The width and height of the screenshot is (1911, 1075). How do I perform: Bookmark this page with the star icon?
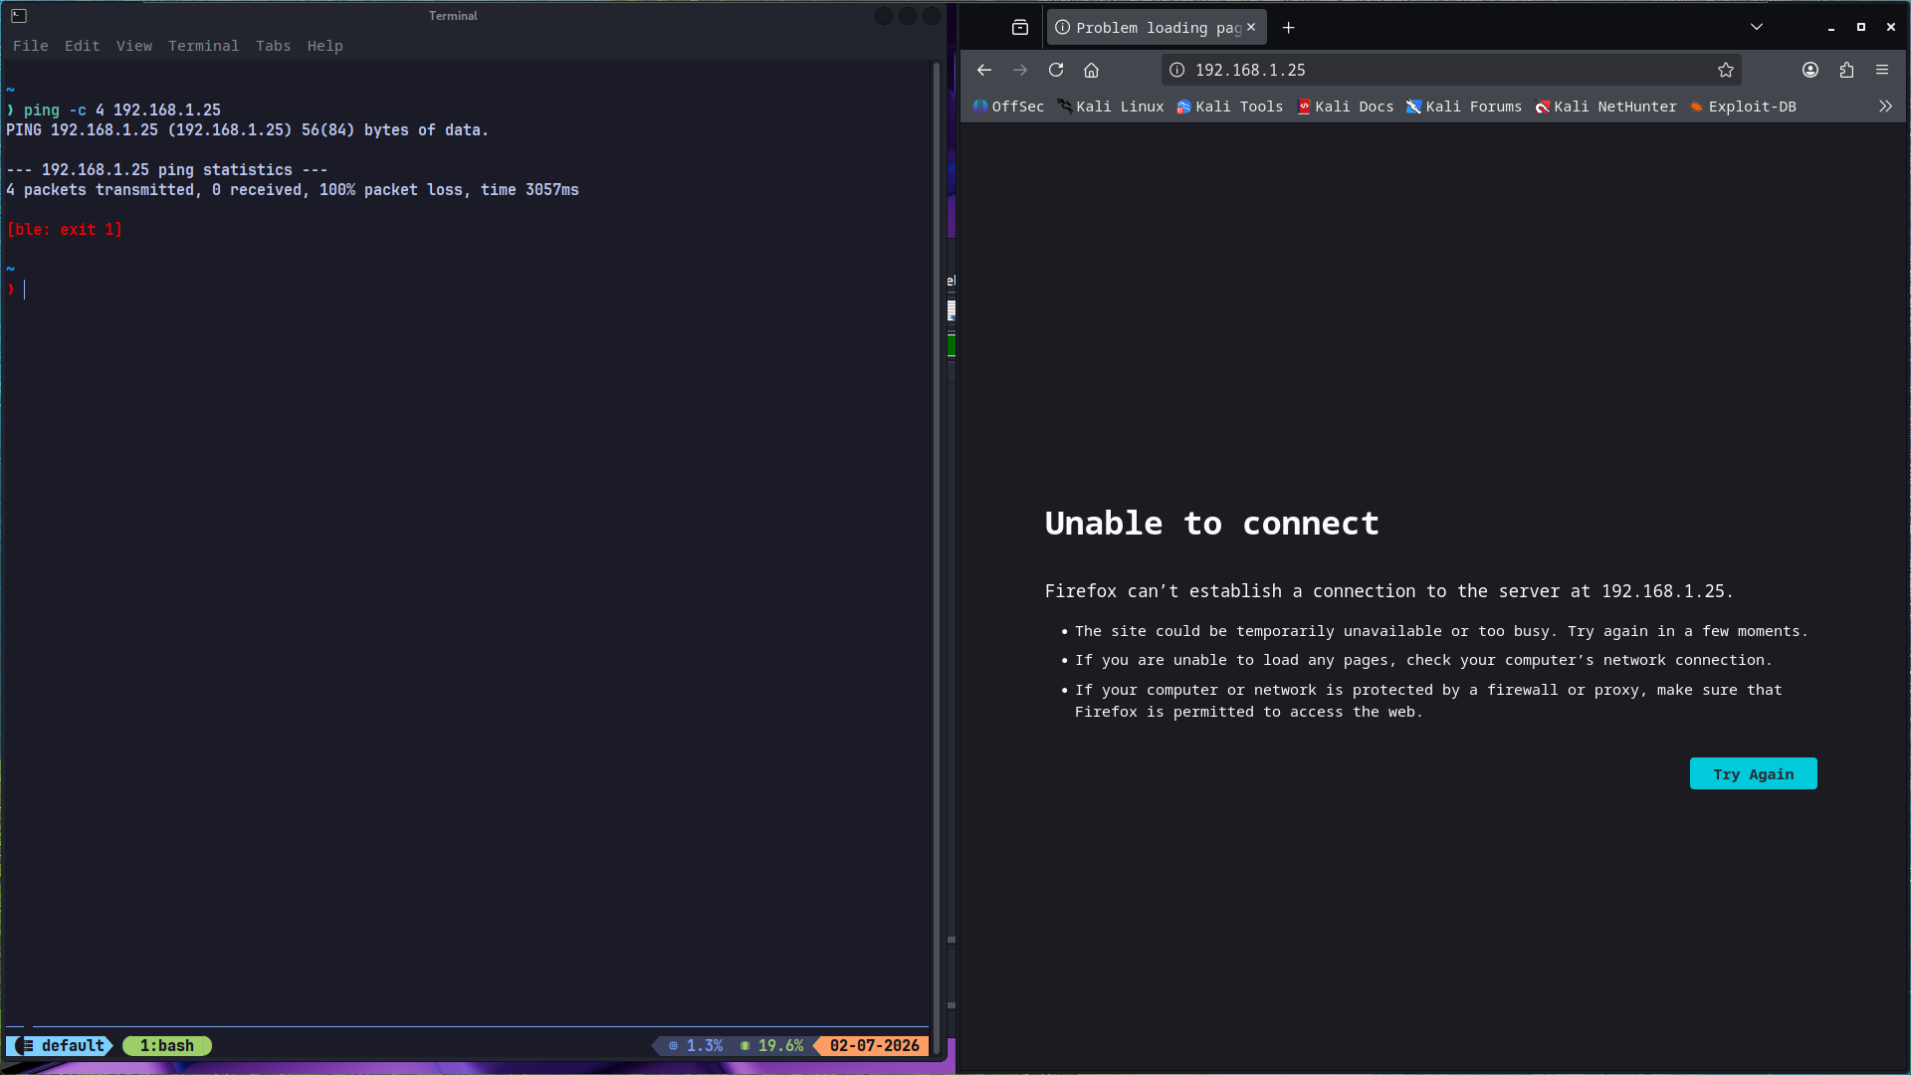[x=1726, y=70]
